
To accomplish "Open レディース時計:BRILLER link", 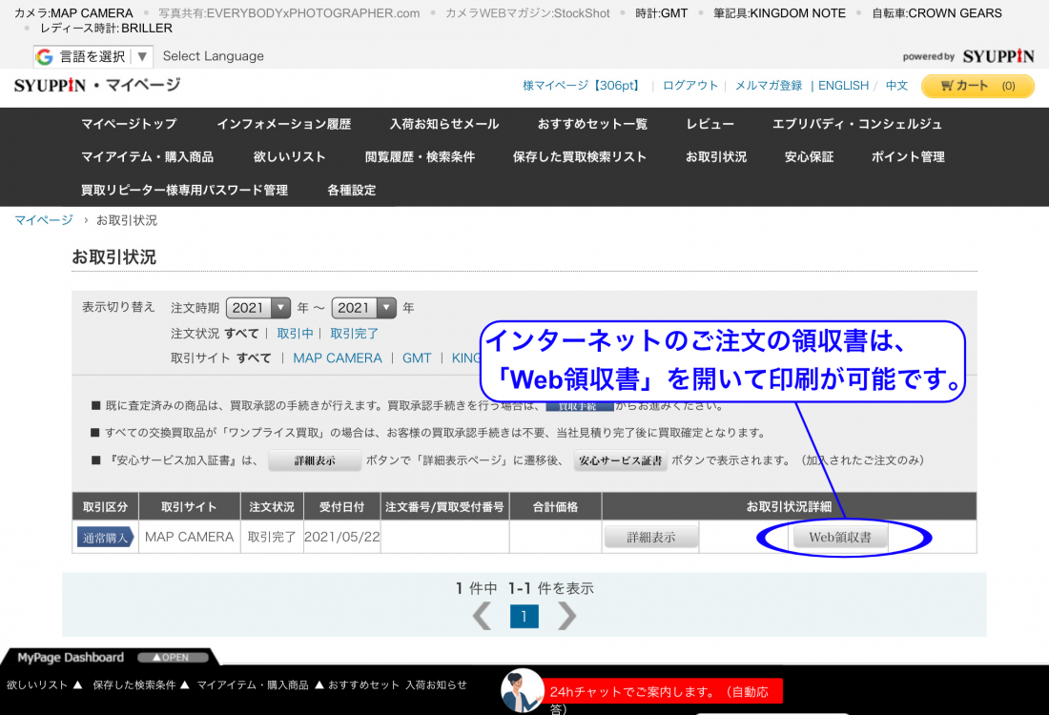I will tap(107, 28).
